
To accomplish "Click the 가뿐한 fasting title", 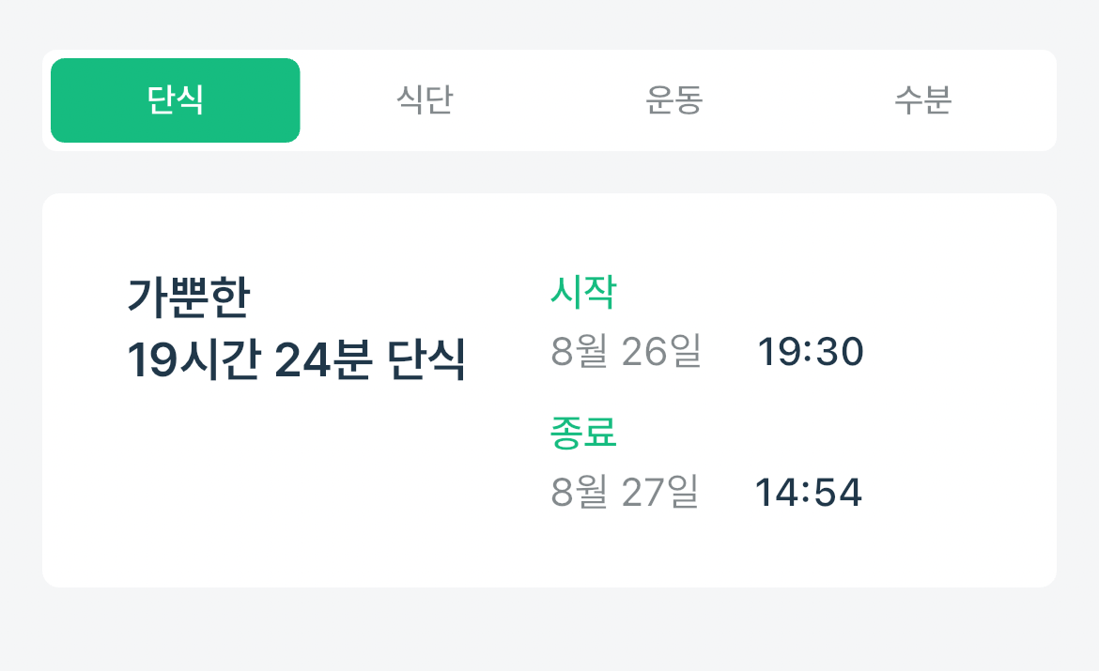I will pyautogui.click(x=189, y=296).
